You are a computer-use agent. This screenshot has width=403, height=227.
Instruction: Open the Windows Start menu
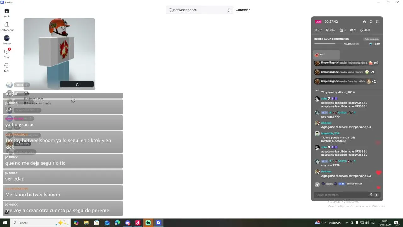[x=5, y=223]
